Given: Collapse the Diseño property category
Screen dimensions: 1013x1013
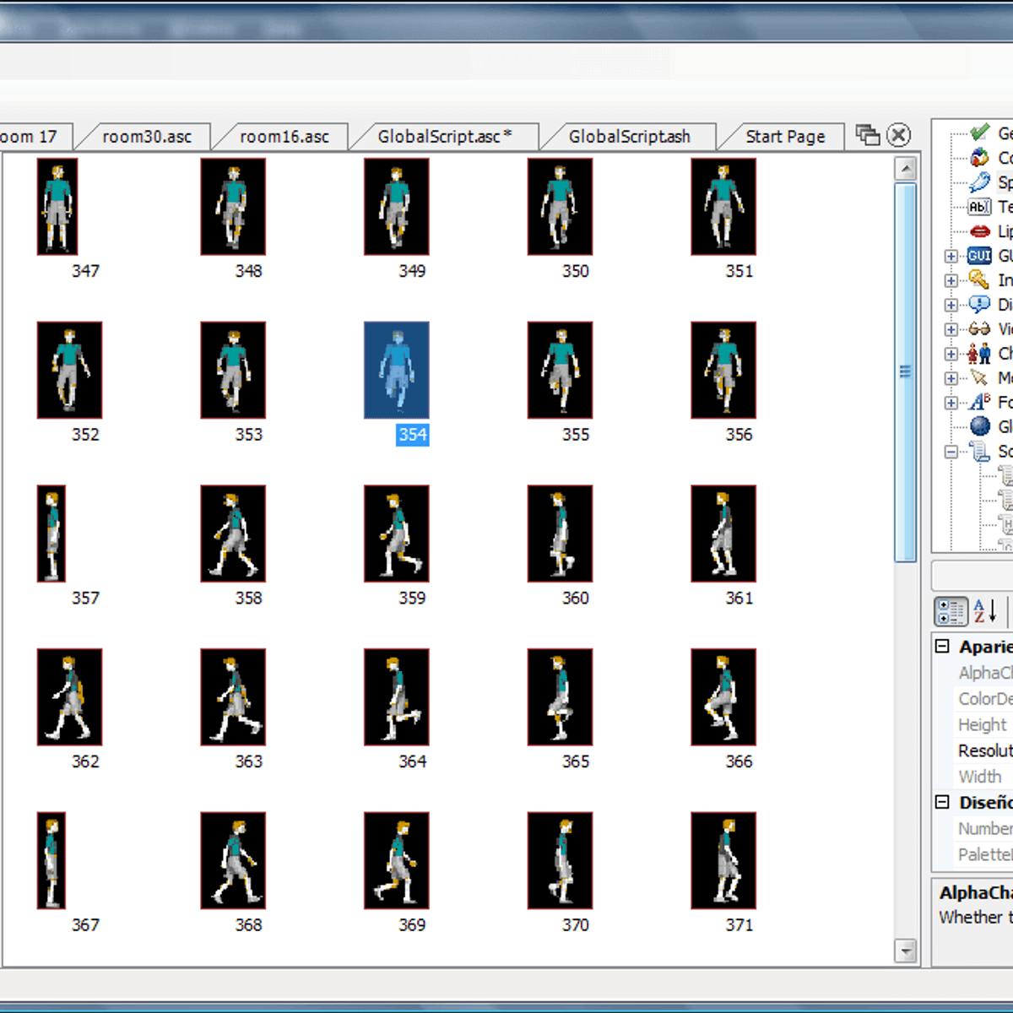Looking at the screenshot, I should coord(943,802).
